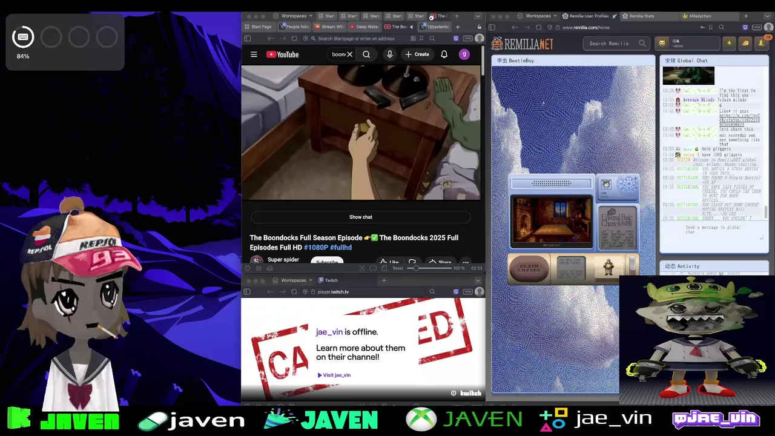Click the BeetleBoy room thumbnail

point(552,222)
